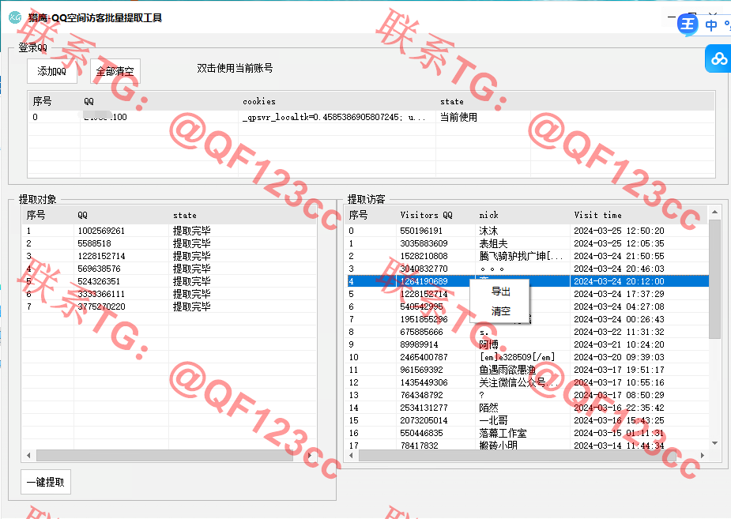
Task: Select visitor row 550196191 nicknamed 沐沐
Action: [528, 231]
